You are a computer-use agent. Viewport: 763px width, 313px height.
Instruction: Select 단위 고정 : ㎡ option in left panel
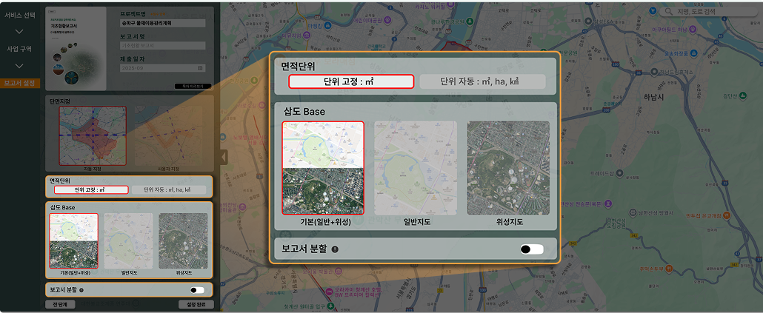[x=90, y=189]
